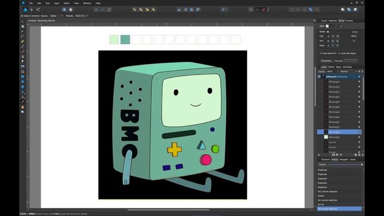Screen dimensions: 384x216
Task: Toggle Apply to Selection checkbox
Action: point(22,16)
